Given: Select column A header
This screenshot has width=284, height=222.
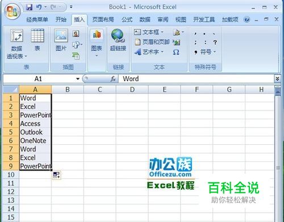Looking at the screenshot, I should [x=35, y=90].
